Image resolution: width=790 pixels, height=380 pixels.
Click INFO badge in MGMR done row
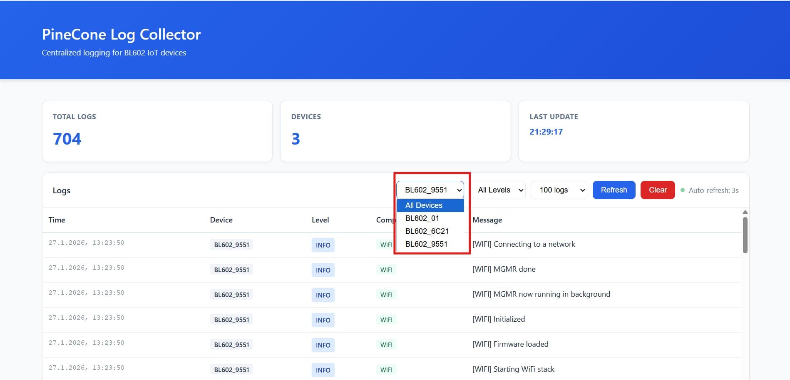point(323,270)
